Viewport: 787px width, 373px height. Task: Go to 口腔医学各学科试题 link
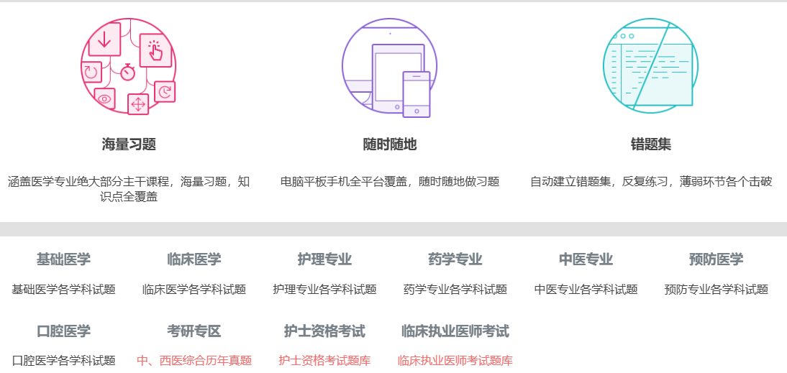tap(64, 361)
